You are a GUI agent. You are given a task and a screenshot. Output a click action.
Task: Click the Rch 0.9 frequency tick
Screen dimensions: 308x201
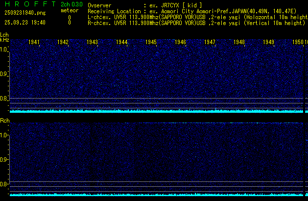[4, 160]
